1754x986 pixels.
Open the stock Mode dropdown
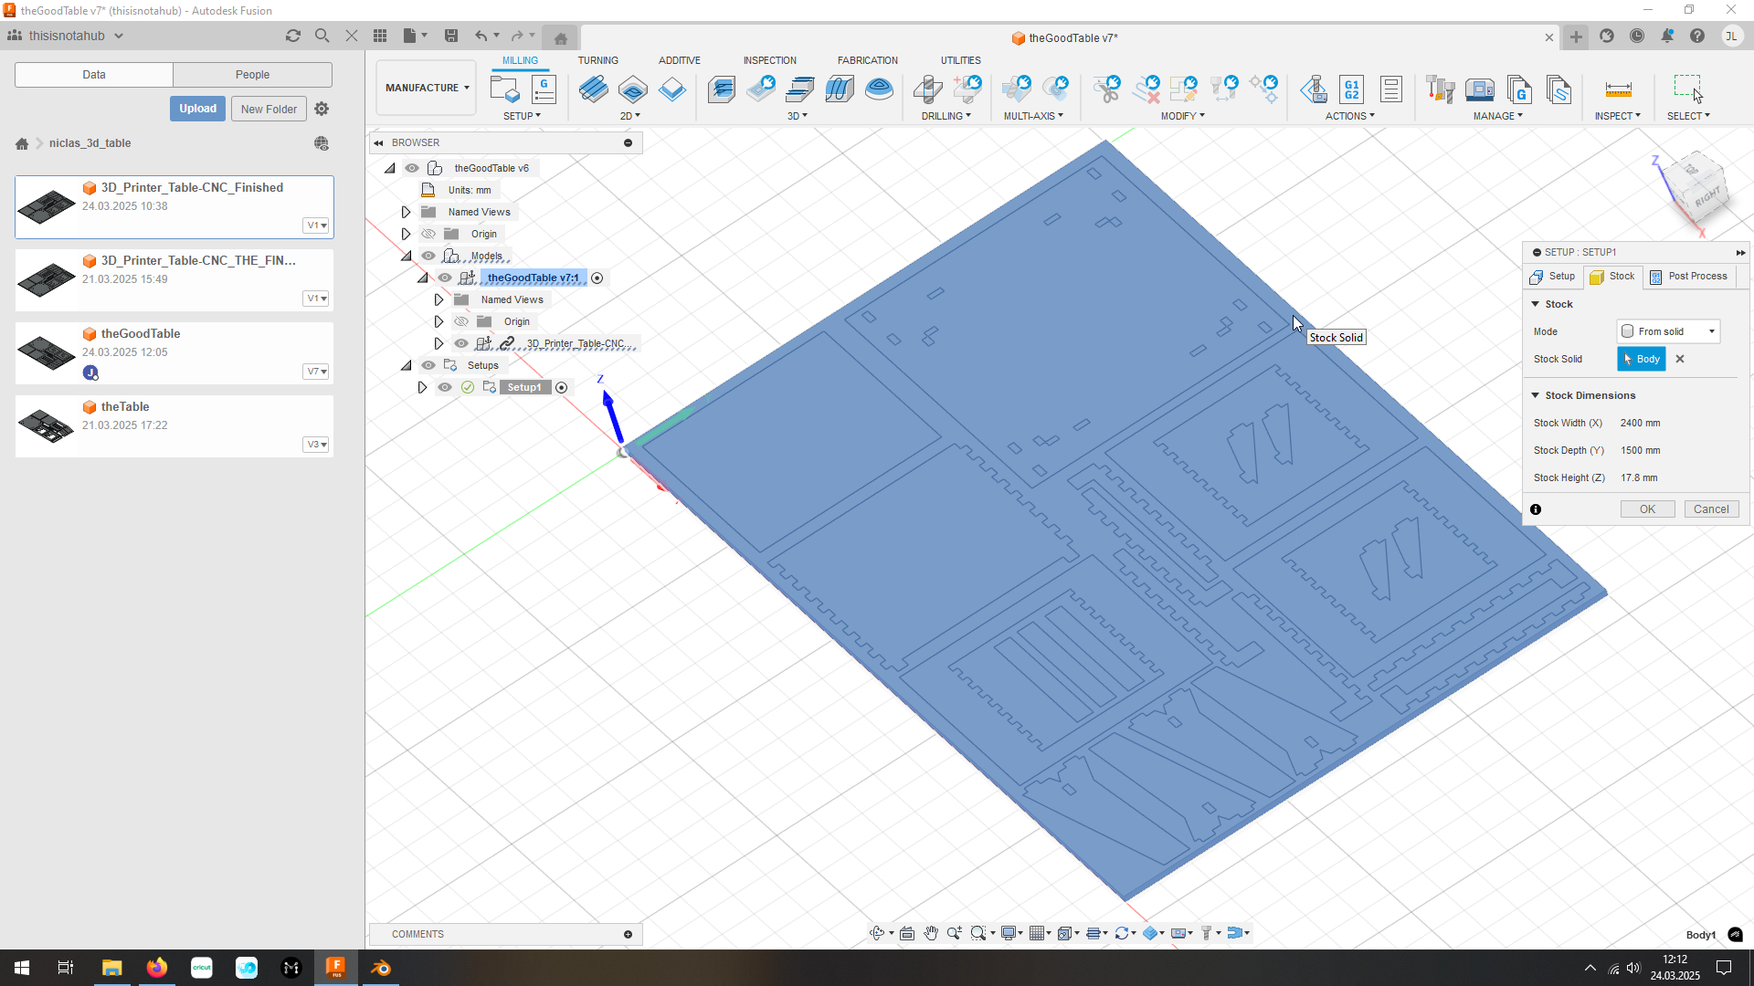(1668, 331)
